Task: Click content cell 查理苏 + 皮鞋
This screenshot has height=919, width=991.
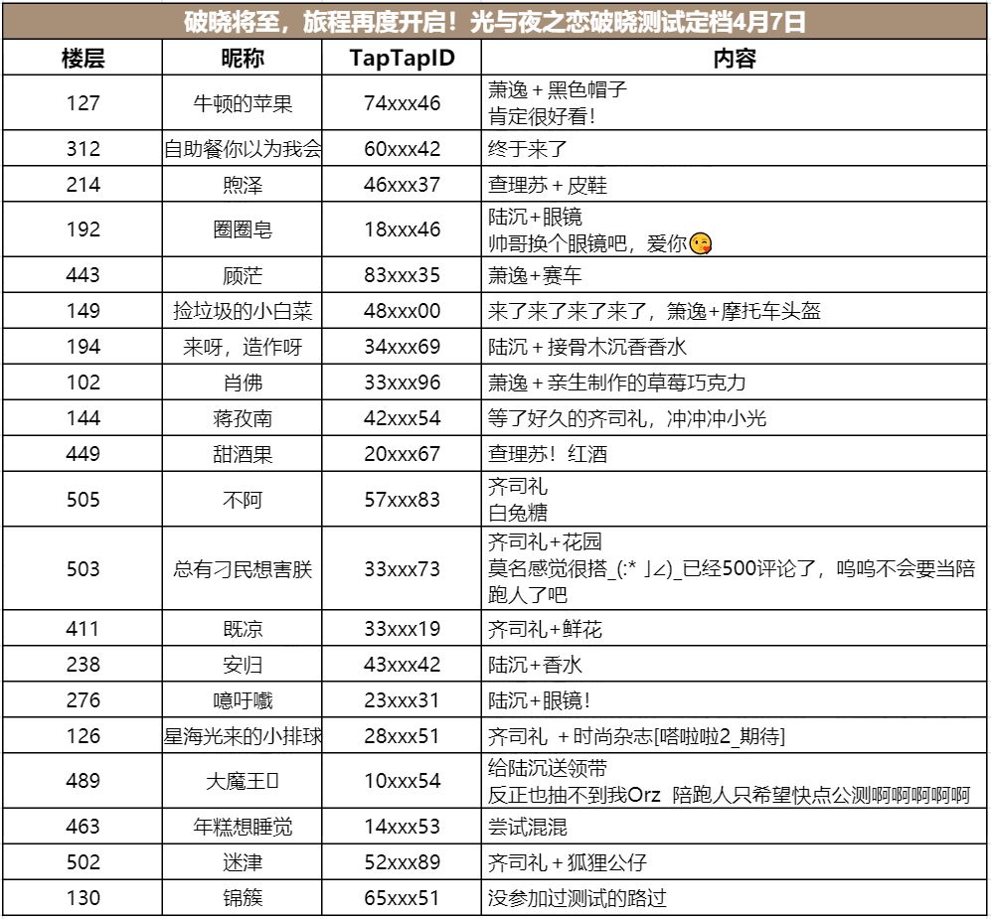Action: tap(734, 185)
